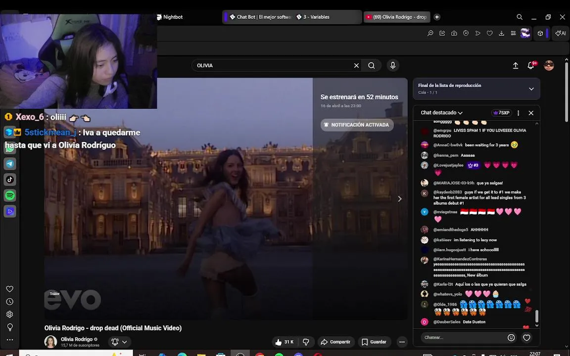Screen dimensions: 570x356
Task: Open the ad blocker shield icon
Action: [466, 33]
